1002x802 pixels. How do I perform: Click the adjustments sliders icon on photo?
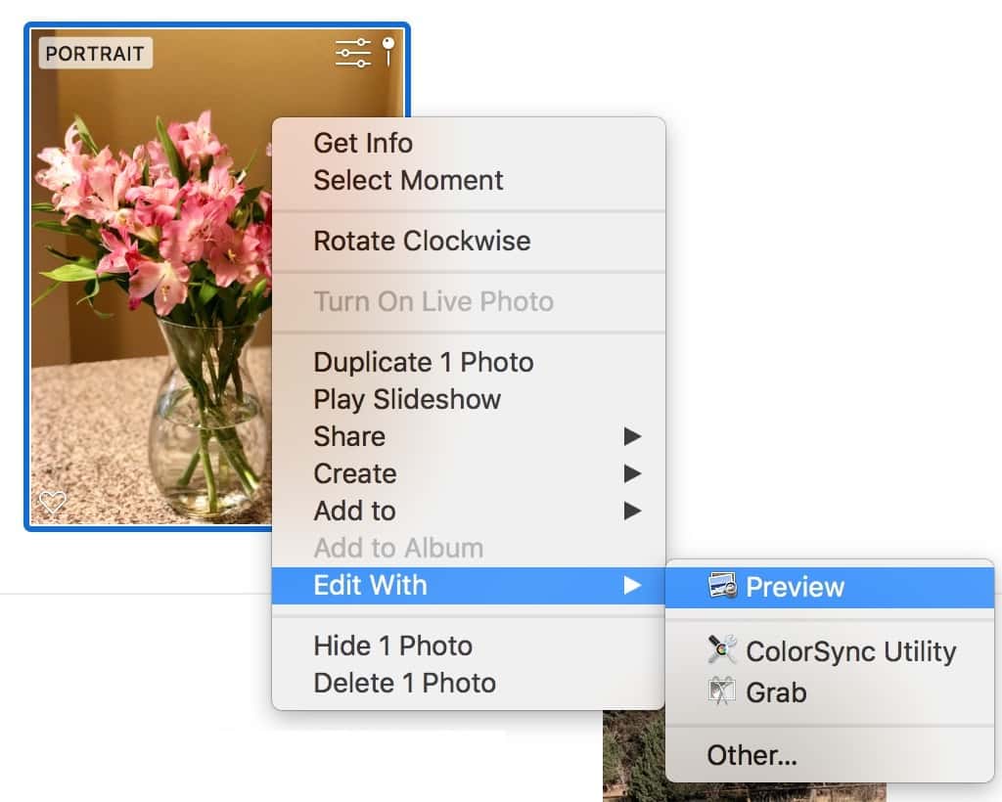[352, 52]
